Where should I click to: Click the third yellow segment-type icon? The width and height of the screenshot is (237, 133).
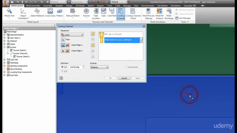click(x=93, y=45)
